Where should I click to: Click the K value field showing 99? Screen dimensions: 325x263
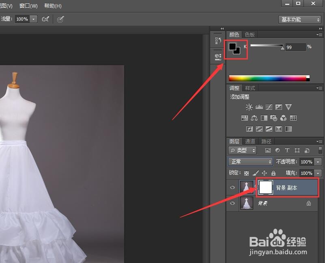point(295,47)
